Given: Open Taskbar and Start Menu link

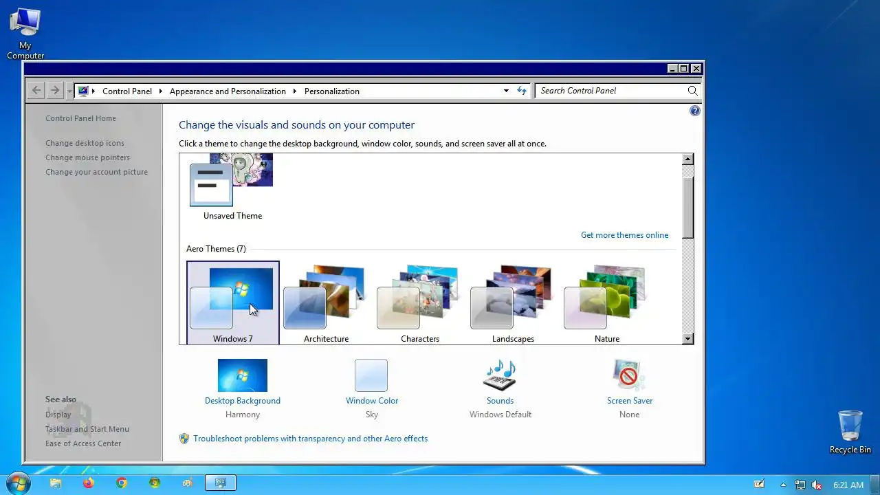Looking at the screenshot, I should pos(87,429).
